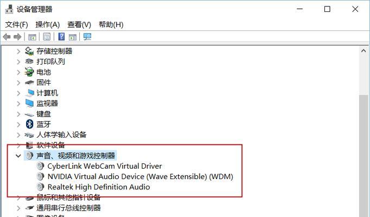The image size is (370, 217).
Task: Click the speaker icon beside 声音、视频和游戏控制器
Action: click(x=29, y=155)
